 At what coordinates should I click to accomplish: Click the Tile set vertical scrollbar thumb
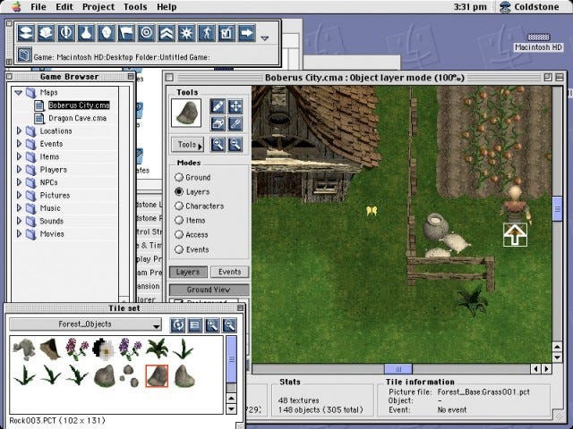231,359
